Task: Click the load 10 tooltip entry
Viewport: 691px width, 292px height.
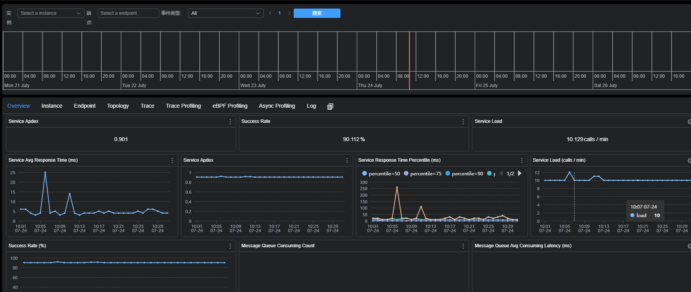Action: [645, 215]
